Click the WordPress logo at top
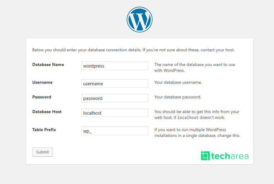 pyautogui.click(x=139, y=20)
